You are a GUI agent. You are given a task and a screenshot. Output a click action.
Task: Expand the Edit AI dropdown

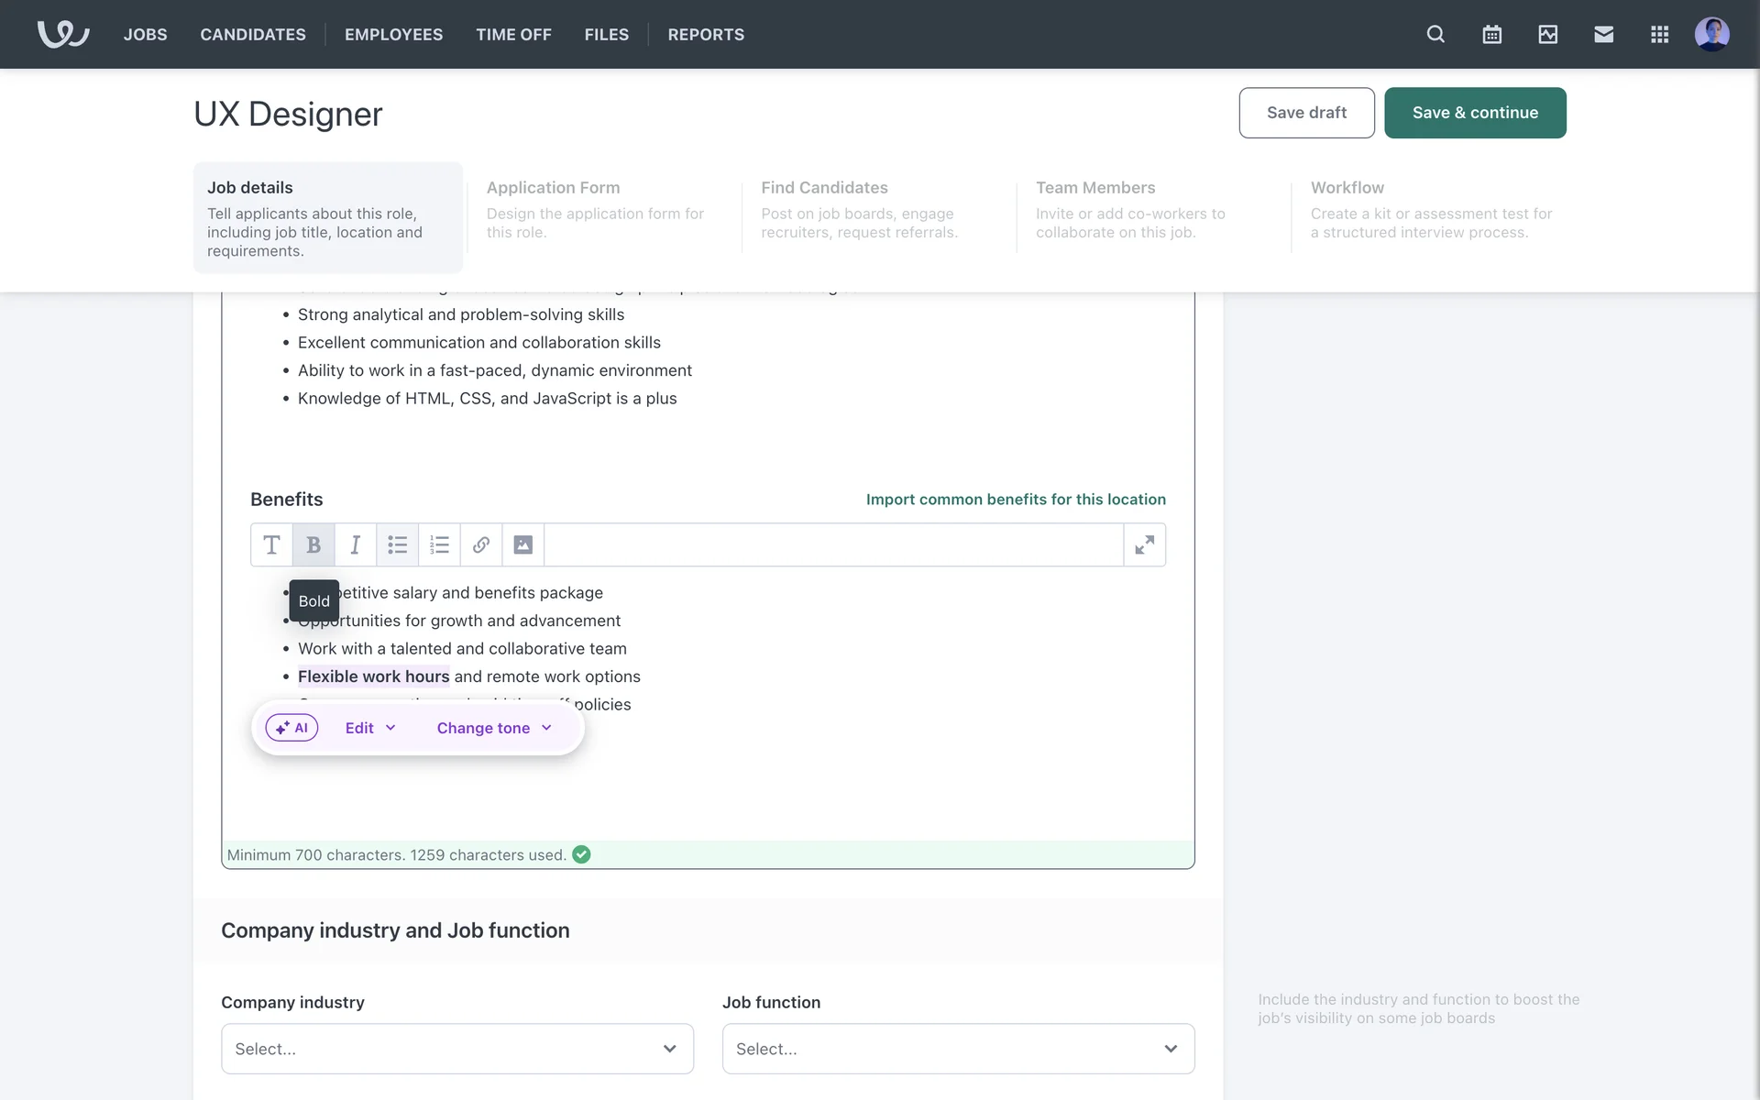370,728
